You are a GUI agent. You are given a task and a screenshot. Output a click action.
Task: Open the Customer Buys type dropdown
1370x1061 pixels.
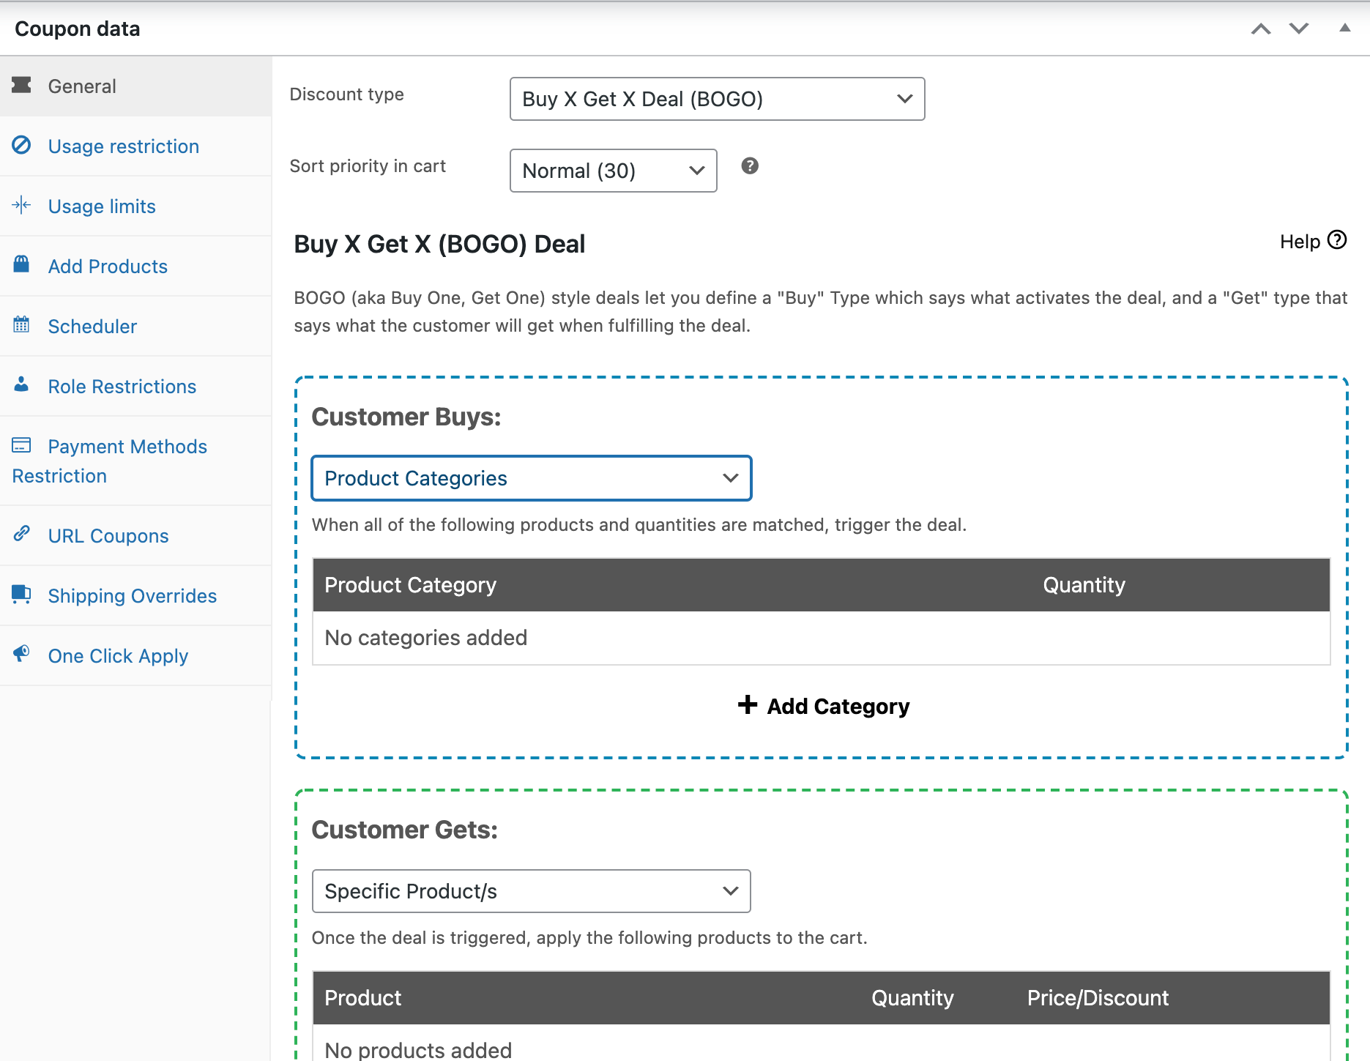pyautogui.click(x=532, y=478)
